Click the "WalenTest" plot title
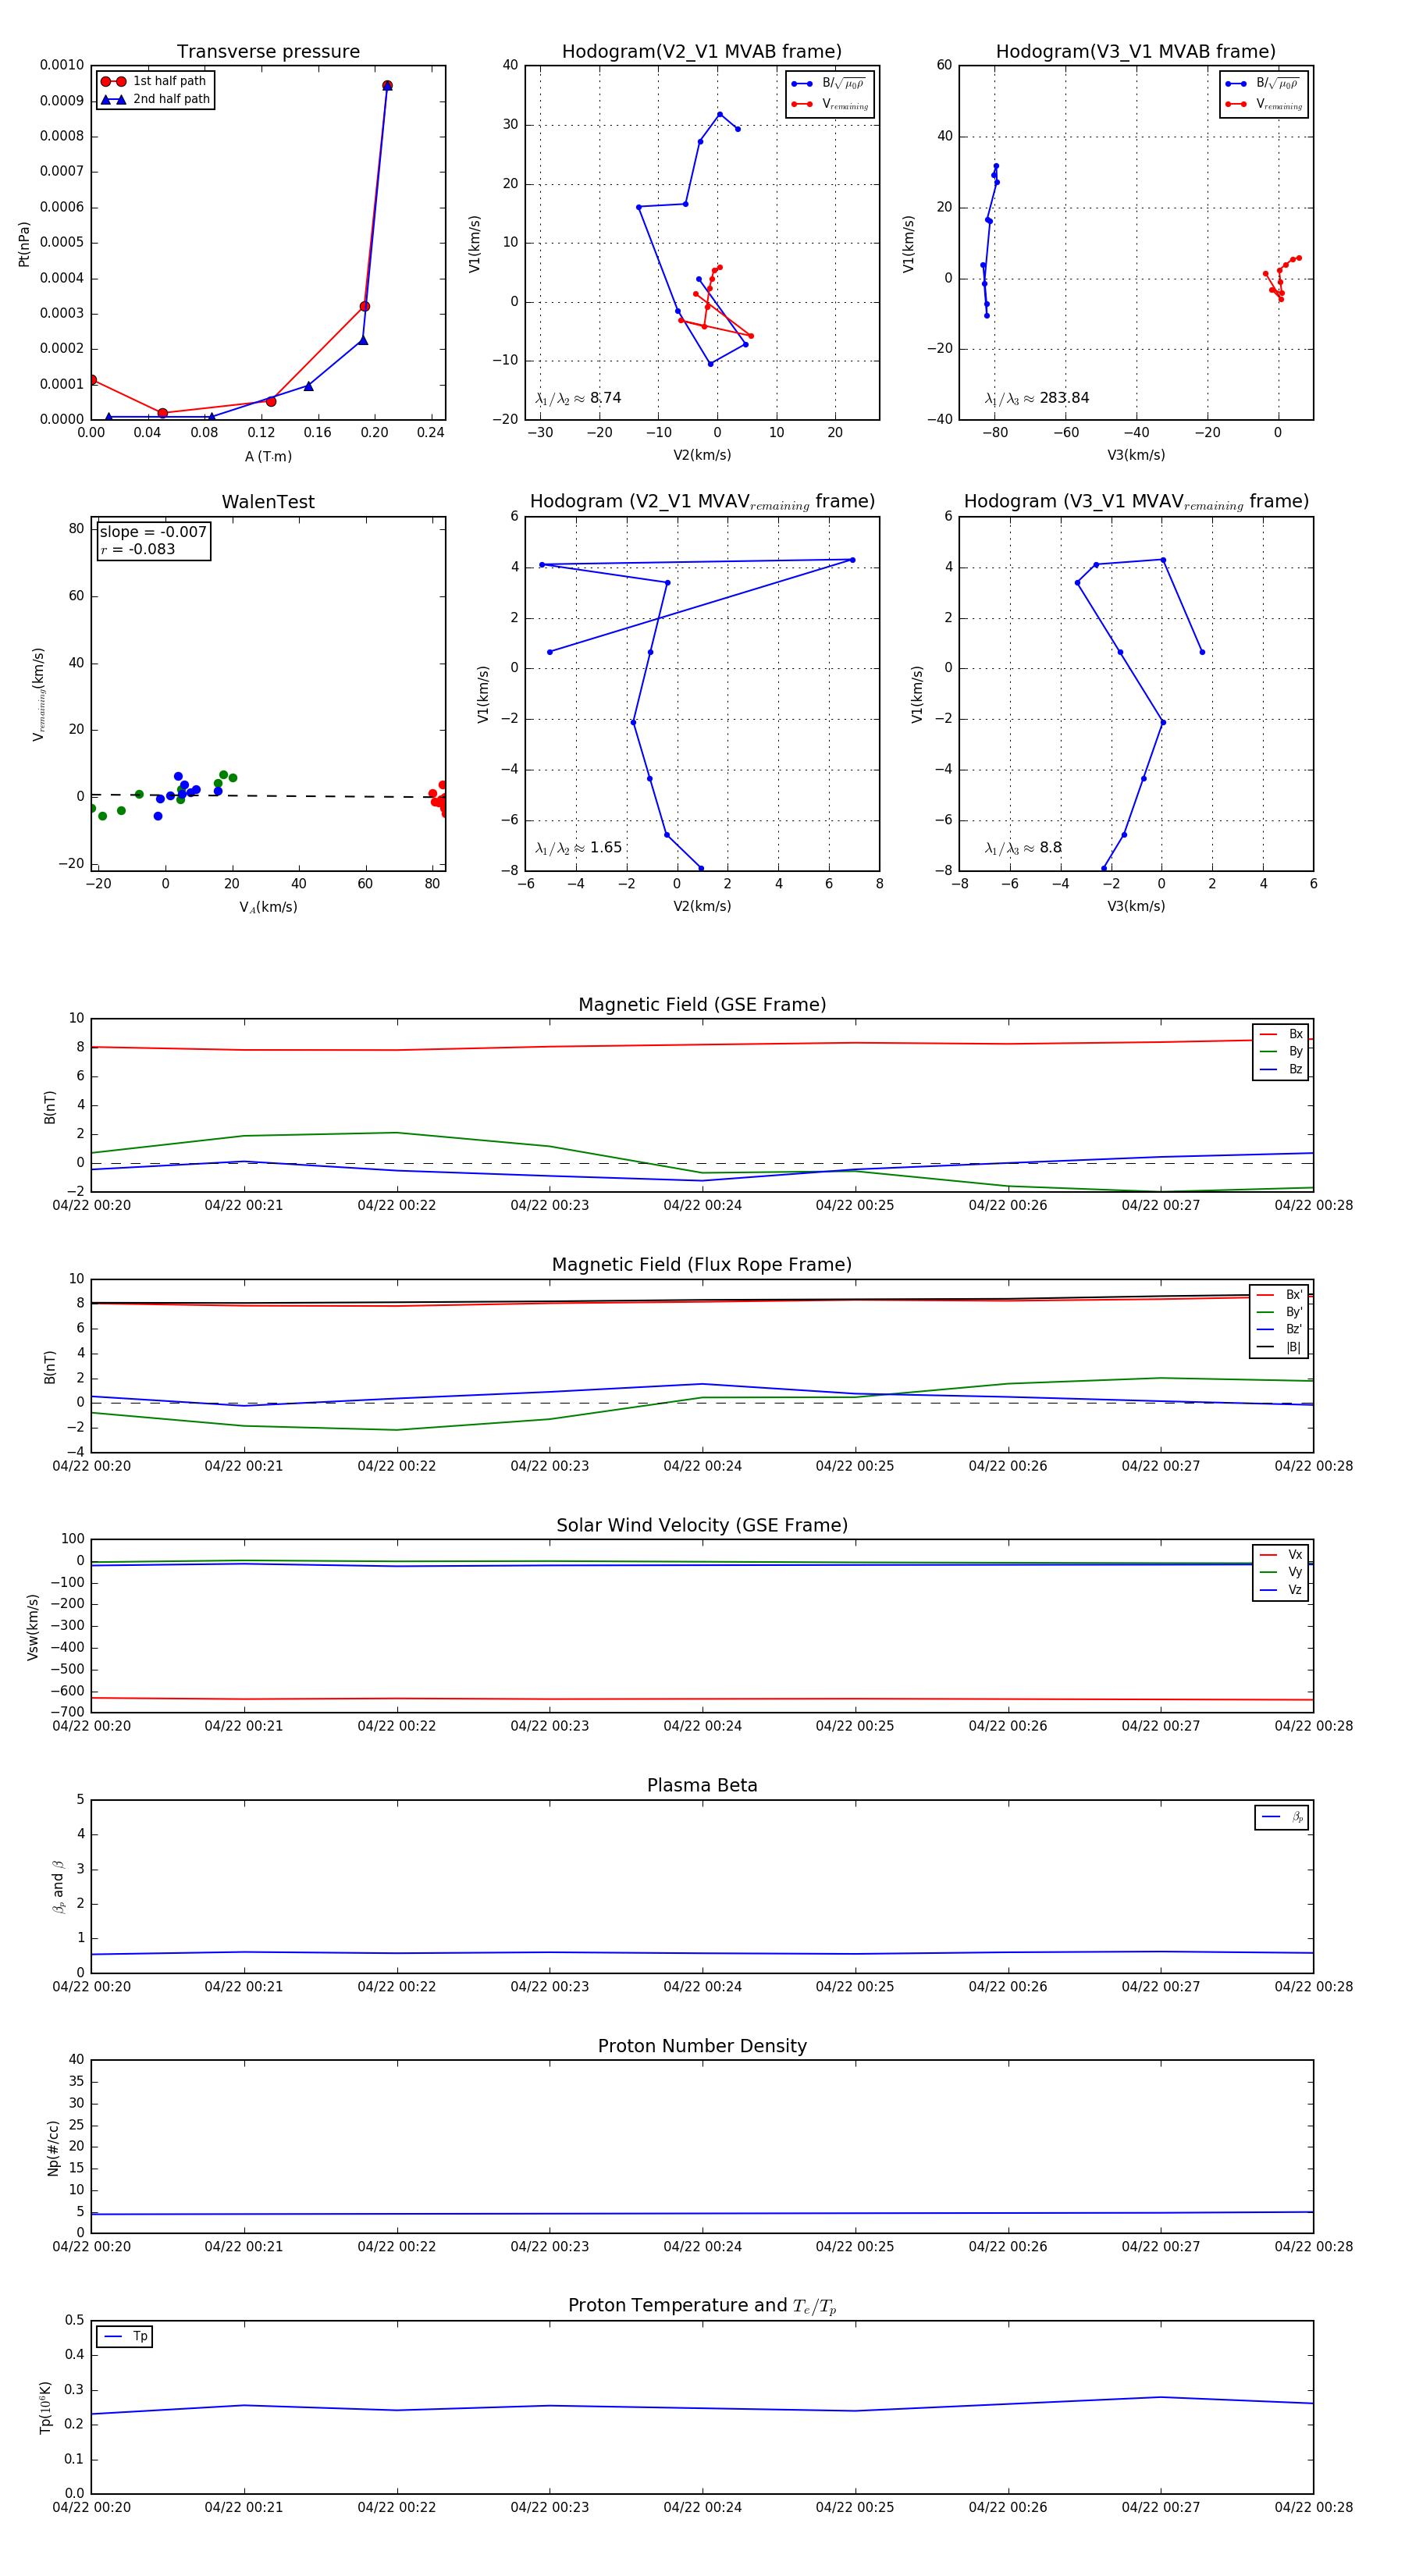This screenshot has height=2576, width=1405. 268,502
